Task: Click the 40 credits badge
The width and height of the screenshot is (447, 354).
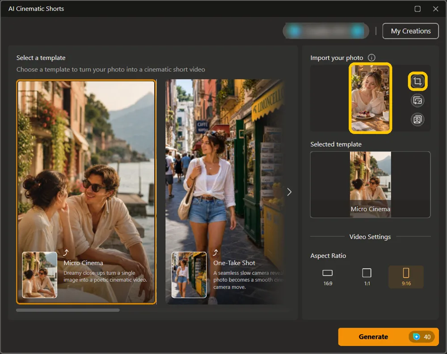Action: tap(422, 337)
